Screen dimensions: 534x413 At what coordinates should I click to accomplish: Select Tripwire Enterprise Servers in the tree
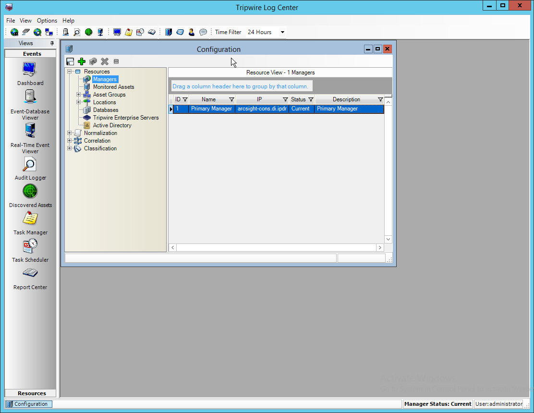[126, 118]
